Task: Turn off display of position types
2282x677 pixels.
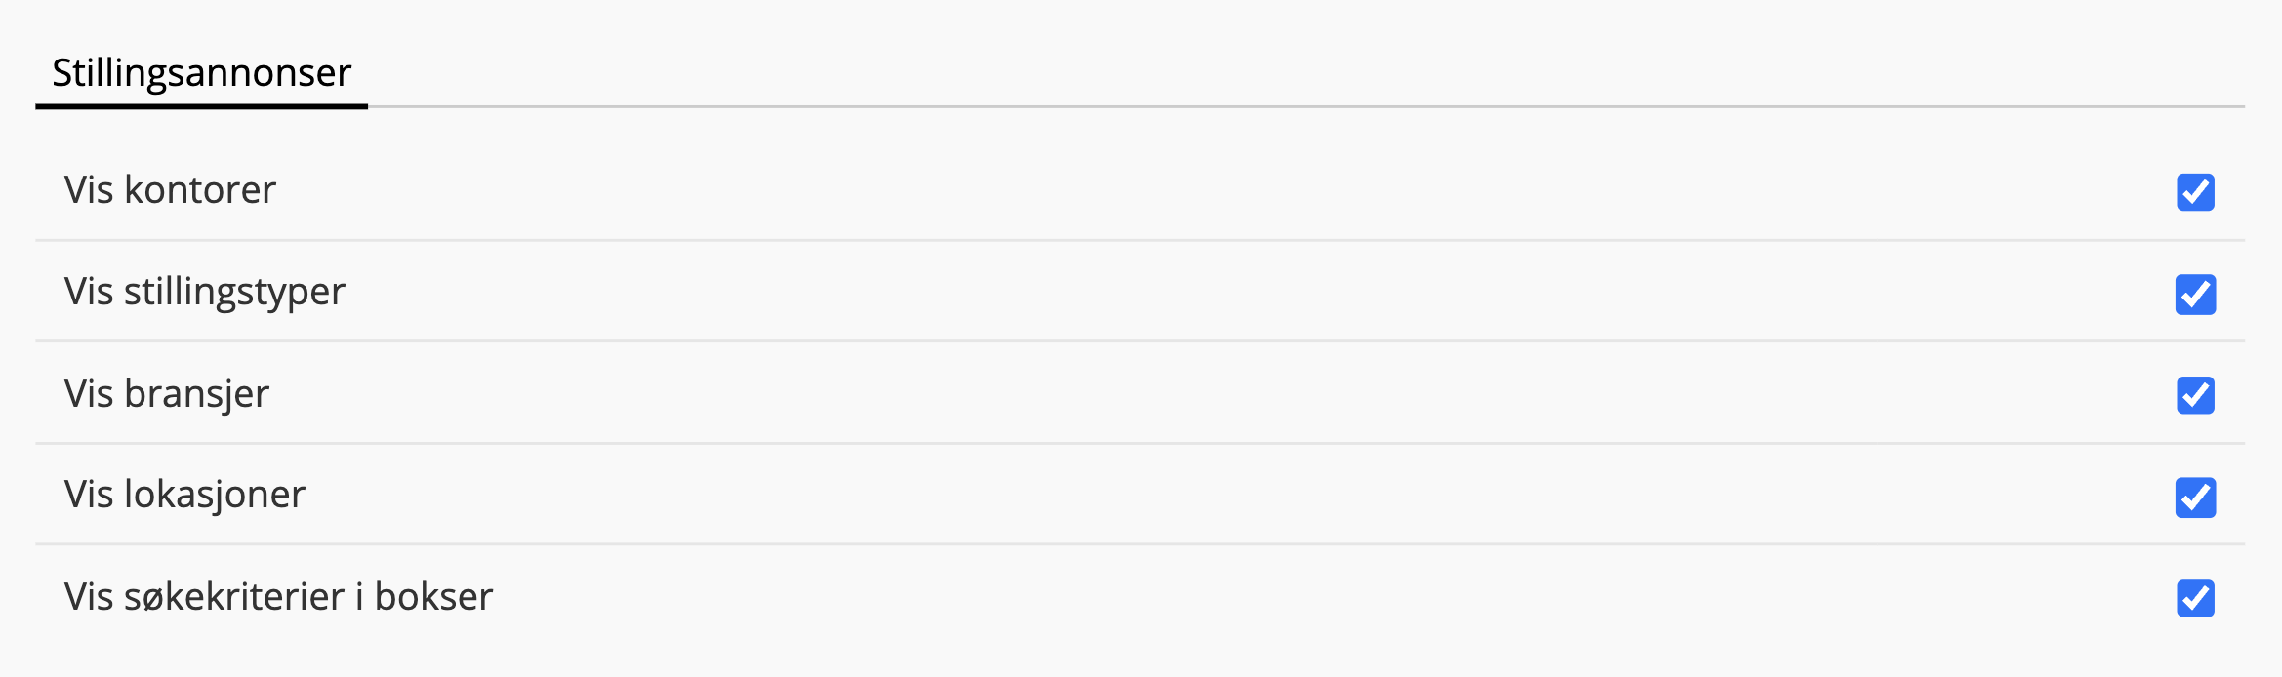Action: [x=2195, y=295]
